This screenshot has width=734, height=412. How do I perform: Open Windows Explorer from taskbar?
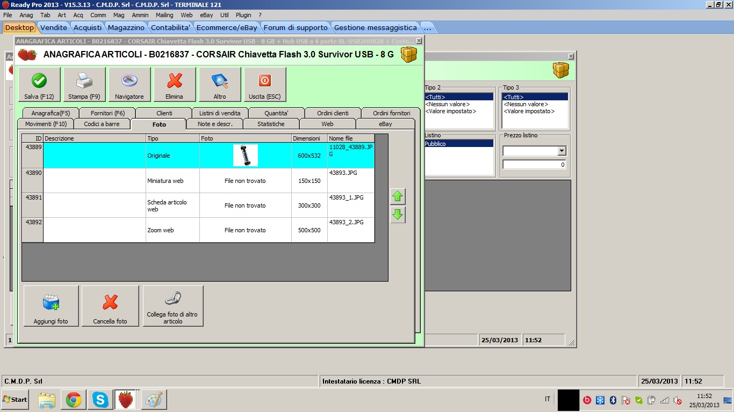[x=47, y=400]
